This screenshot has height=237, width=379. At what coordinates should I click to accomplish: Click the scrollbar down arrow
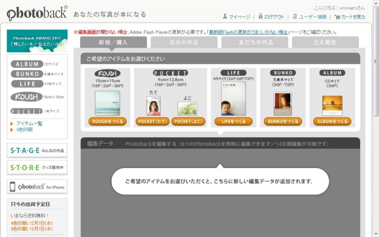click(x=375, y=234)
